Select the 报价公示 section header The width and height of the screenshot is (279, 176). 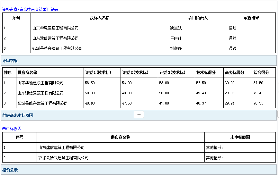(139, 170)
